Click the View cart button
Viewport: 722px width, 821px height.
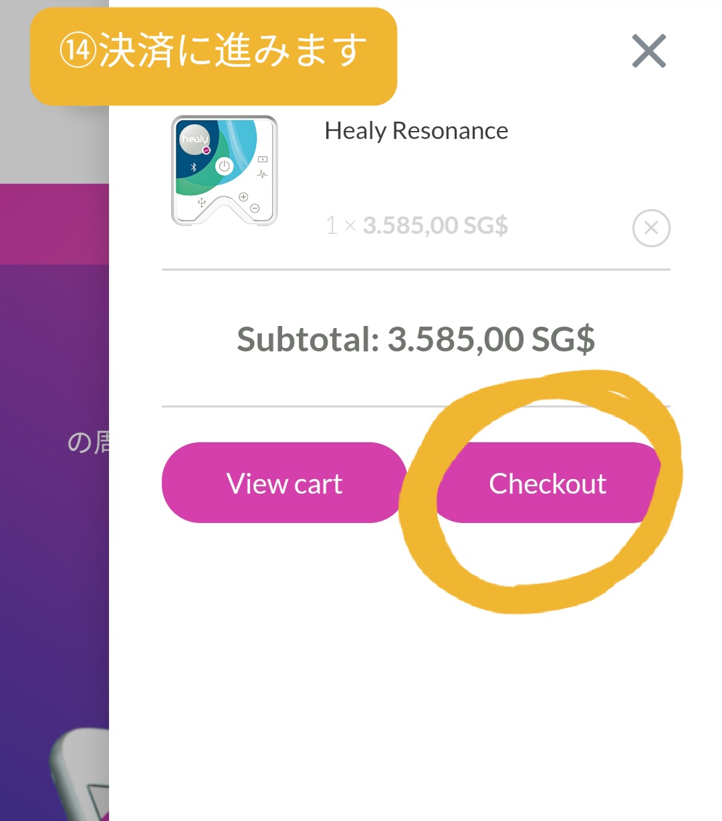pos(284,482)
